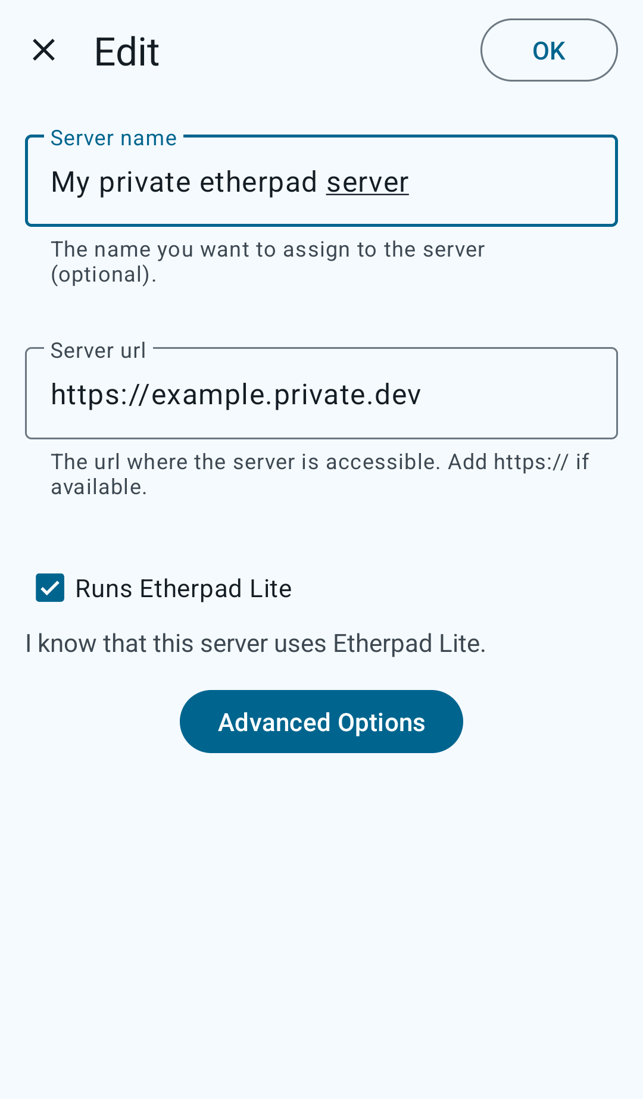Click "https://" at start of Server url
The height and width of the screenshot is (1099, 643).
tap(98, 395)
